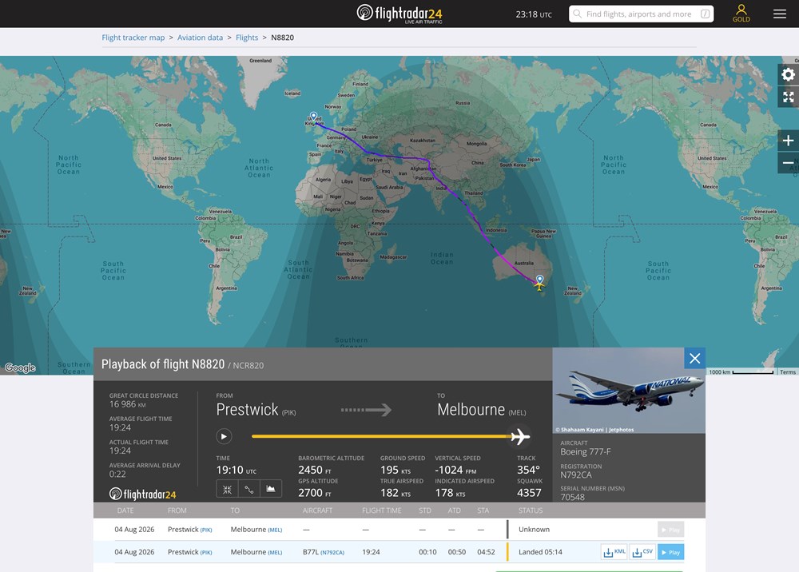The width and height of the screenshot is (799, 572).
Task: Open the hamburger main menu
Action: click(x=780, y=14)
